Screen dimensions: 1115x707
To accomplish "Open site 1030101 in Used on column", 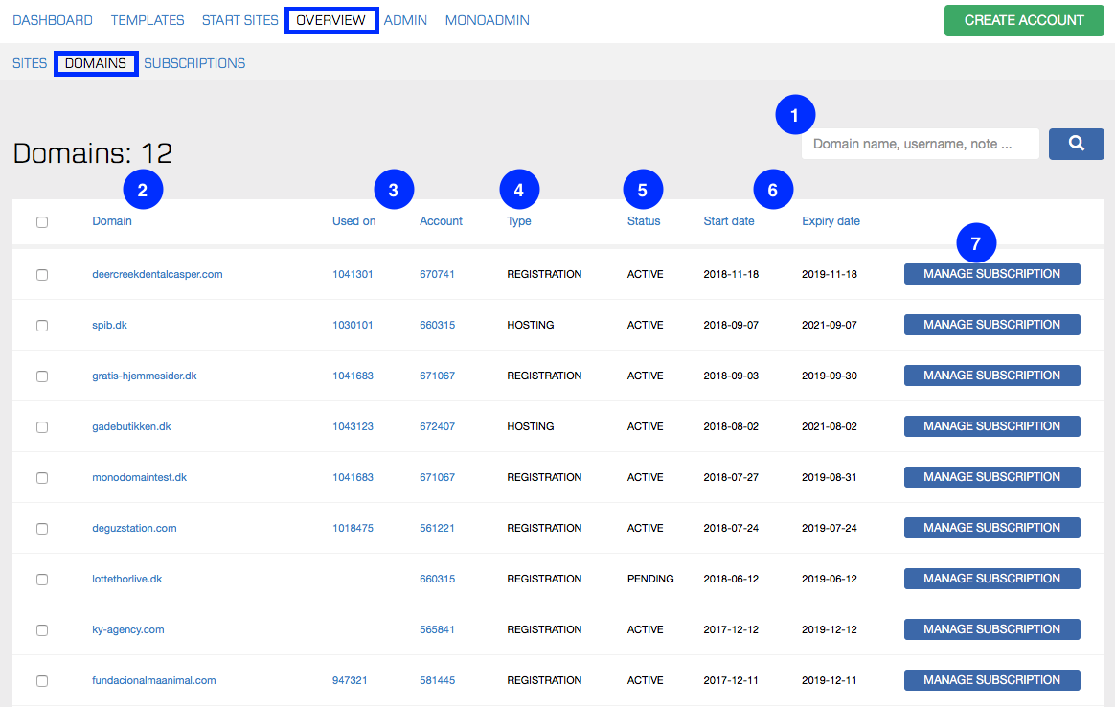I will point(353,325).
